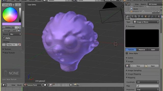Pick a color on the color wheel

point(10,15)
